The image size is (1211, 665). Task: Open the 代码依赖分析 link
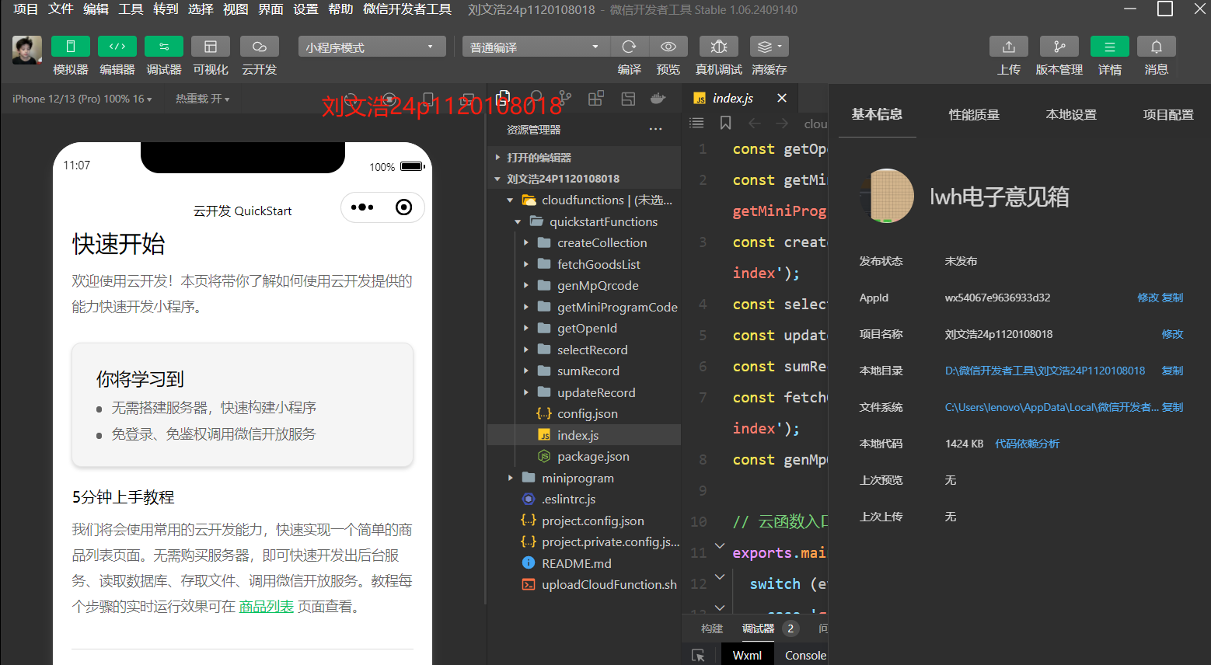pyautogui.click(x=1027, y=444)
